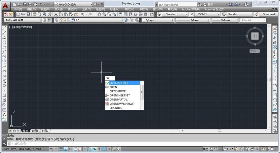
Task: Toggle Grid display in status bar
Action: click(x=61, y=149)
